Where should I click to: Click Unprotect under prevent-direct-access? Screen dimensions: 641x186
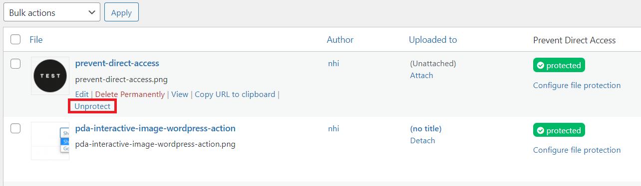tap(92, 106)
